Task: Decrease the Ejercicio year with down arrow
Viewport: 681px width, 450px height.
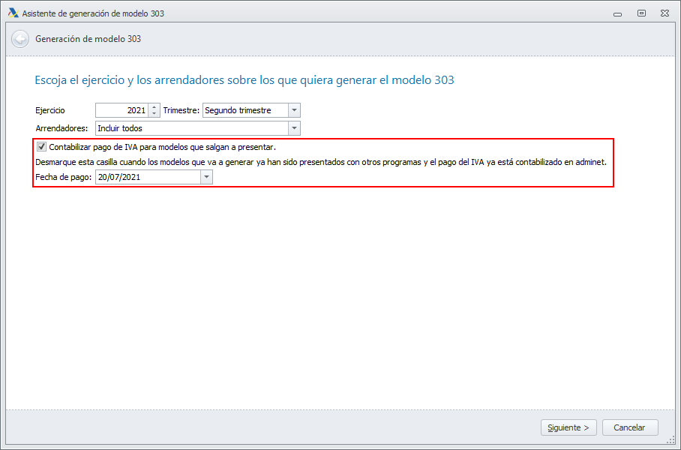Action: (154, 114)
